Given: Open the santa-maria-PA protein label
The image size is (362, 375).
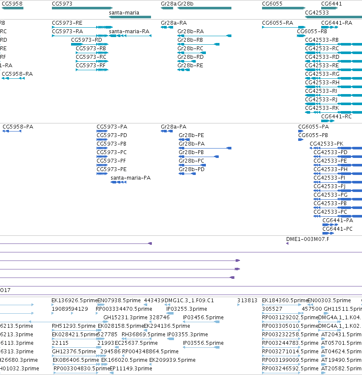Looking at the screenshot, I should pos(131,178).
